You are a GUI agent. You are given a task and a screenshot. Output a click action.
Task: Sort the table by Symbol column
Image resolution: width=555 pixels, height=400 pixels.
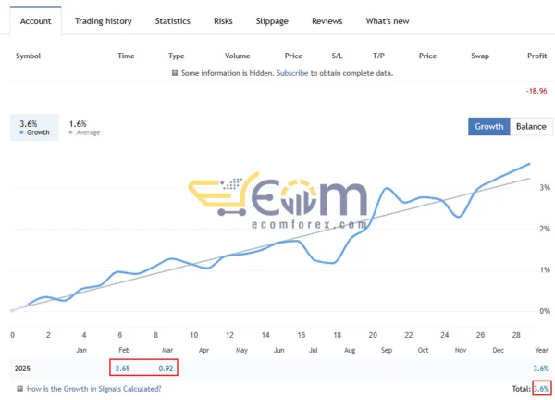30,56
